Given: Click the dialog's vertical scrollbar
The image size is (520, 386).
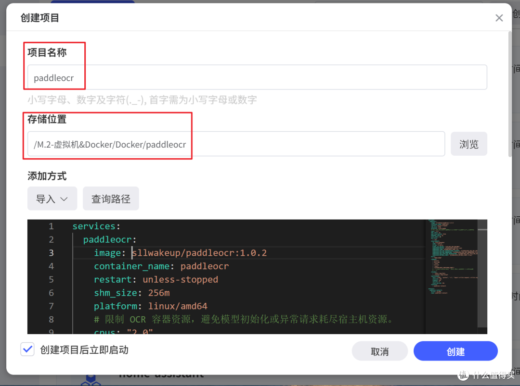Looking at the screenshot, I should pyautogui.click(x=510, y=94).
